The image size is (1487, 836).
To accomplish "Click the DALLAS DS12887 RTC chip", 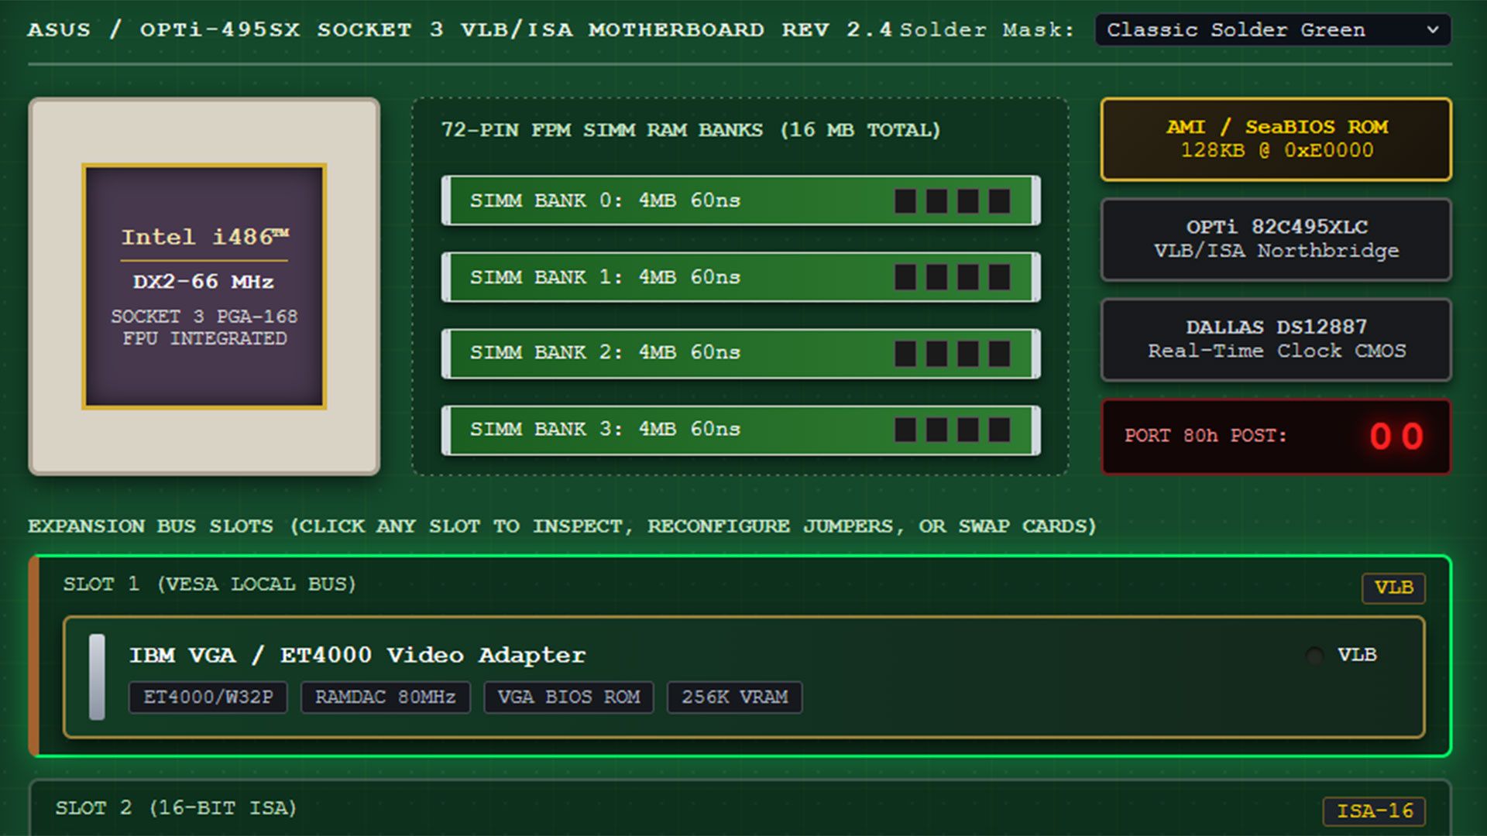I will click(1276, 339).
